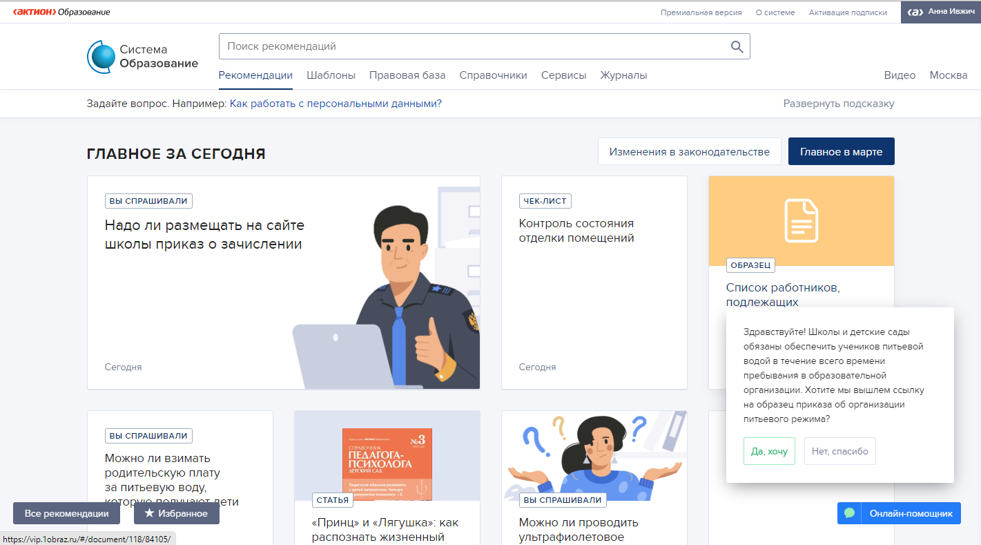Follow the Как работать с персональными данными link
Screen dimensions: 981x545
336,104
